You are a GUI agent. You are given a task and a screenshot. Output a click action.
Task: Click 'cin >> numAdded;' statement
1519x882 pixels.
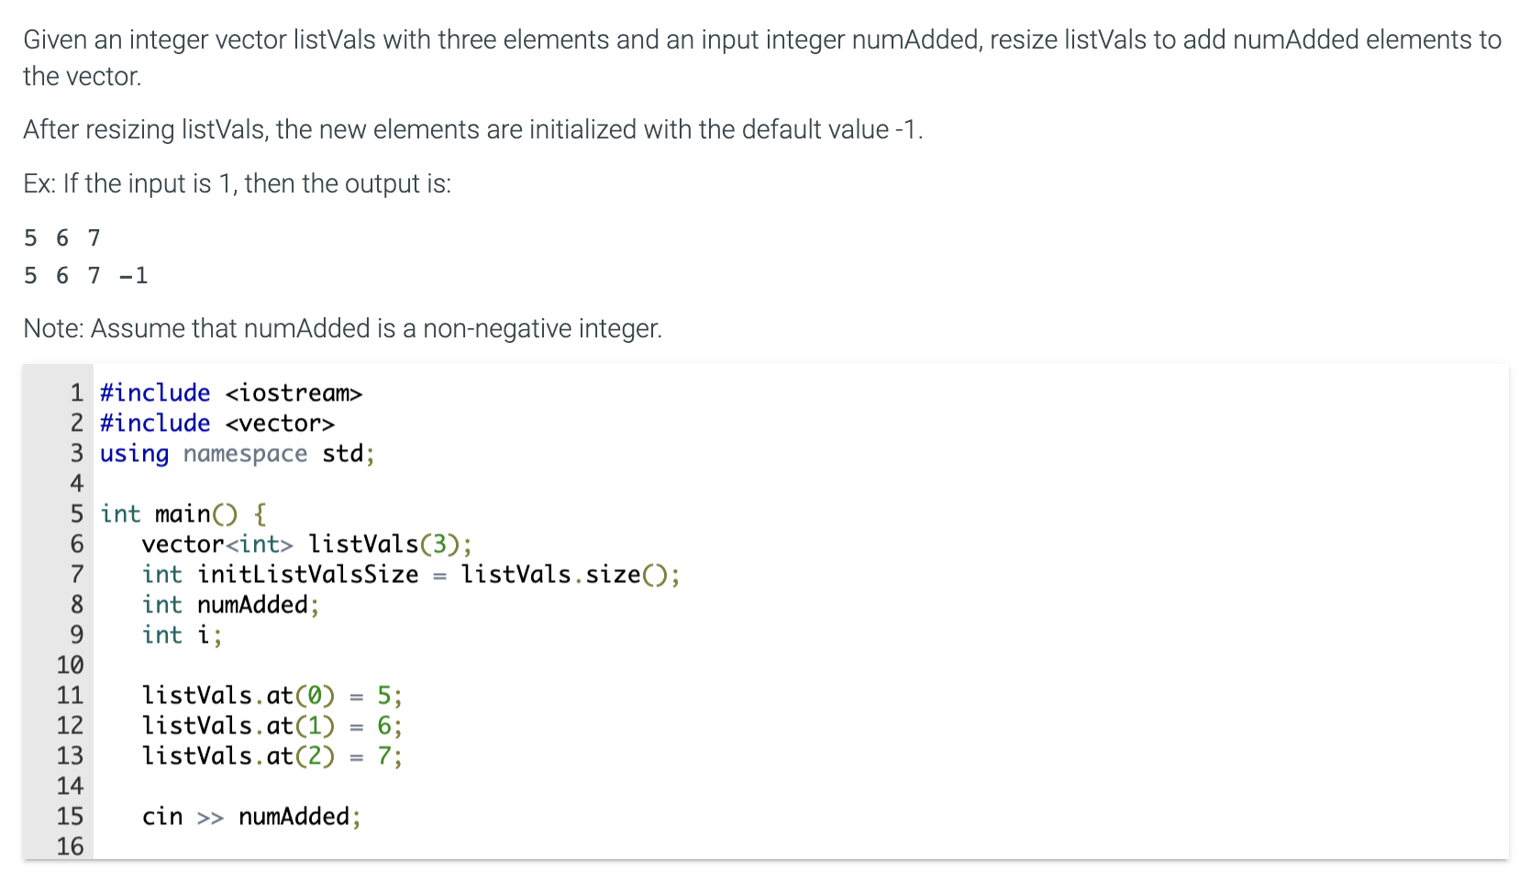point(251,816)
